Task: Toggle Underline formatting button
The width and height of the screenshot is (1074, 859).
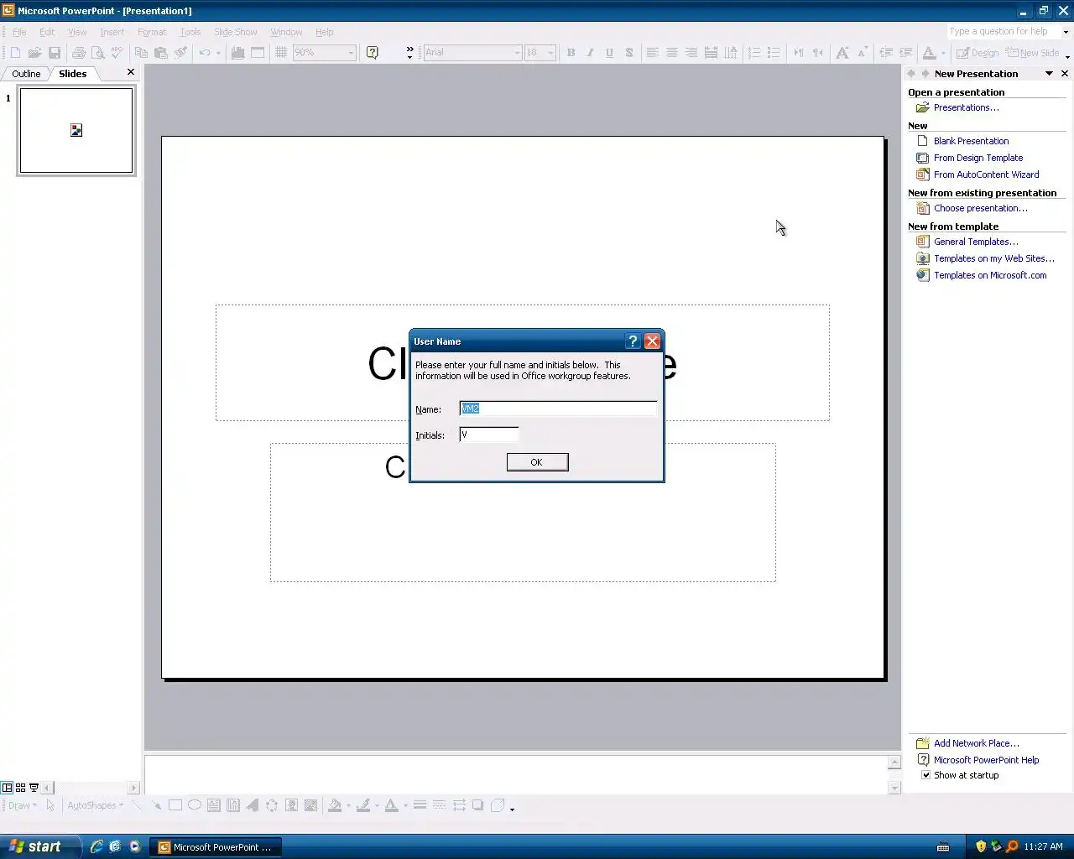Action: [x=609, y=53]
